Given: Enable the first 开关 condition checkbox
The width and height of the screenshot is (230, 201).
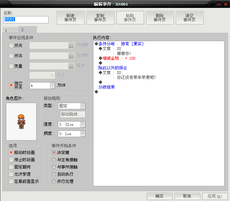Looking at the screenshot, I should pos(11,45).
